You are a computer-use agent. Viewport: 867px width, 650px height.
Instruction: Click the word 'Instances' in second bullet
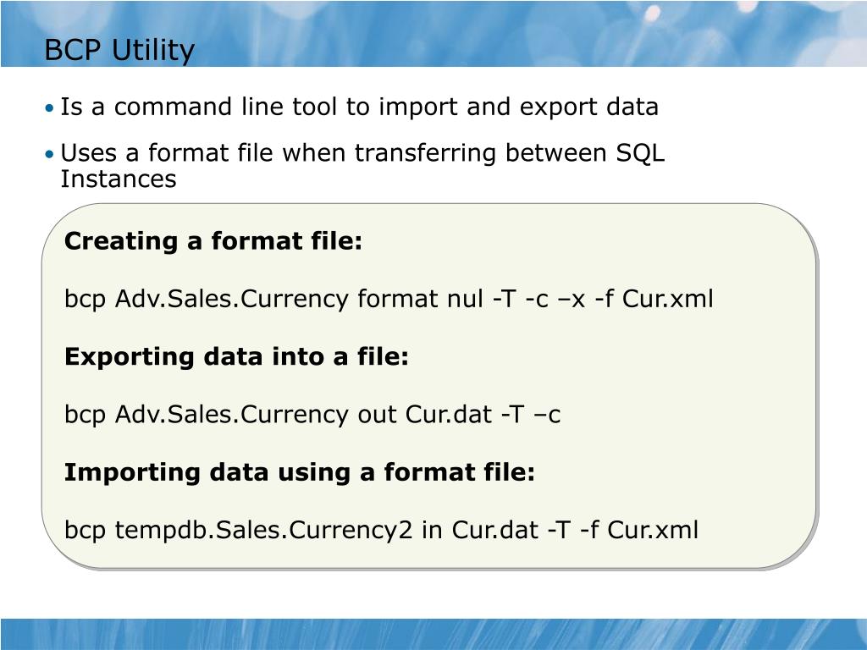click(119, 179)
